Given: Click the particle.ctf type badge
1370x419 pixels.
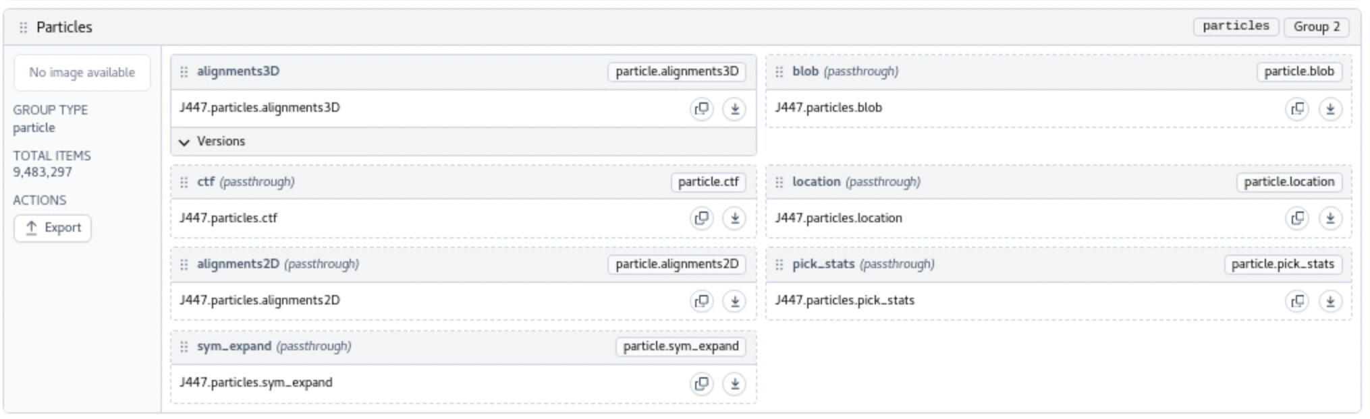Looking at the screenshot, I should tap(708, 182).
